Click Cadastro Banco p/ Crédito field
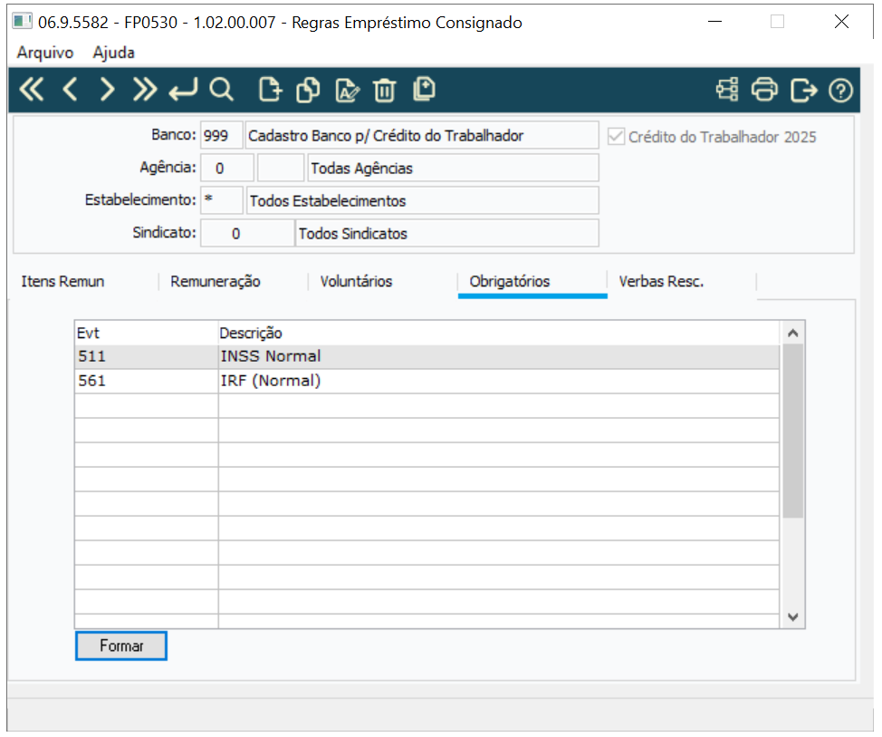 (422, 135)
